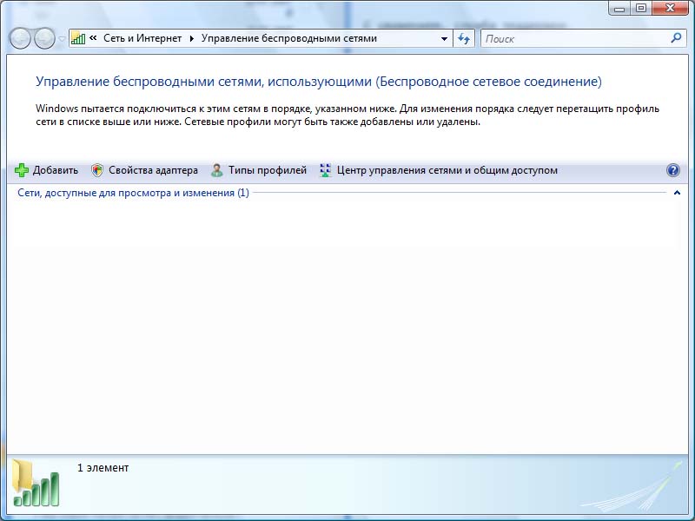Minimize the window
The height and width of the screenshot is (521, 695).
[619, 8]
